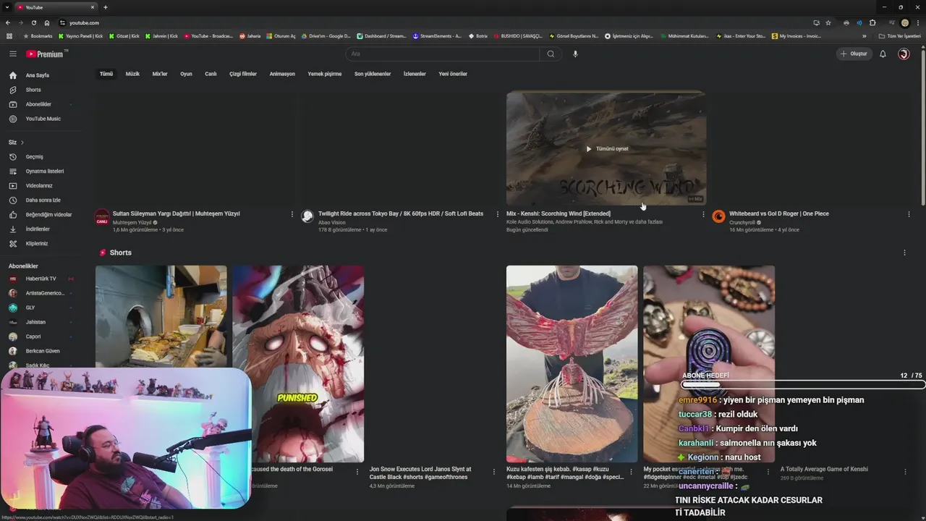Open options for Jon Snow short
The width and height of the screenshot is (926, 521).
[x=493, y=472]
